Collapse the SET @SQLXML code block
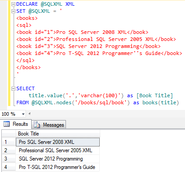This screenshot has width=185, height=172. (13, 11)
